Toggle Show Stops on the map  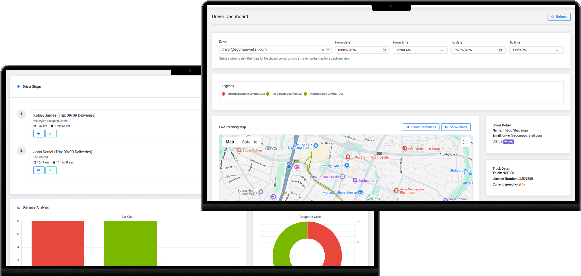pos(456,127)
